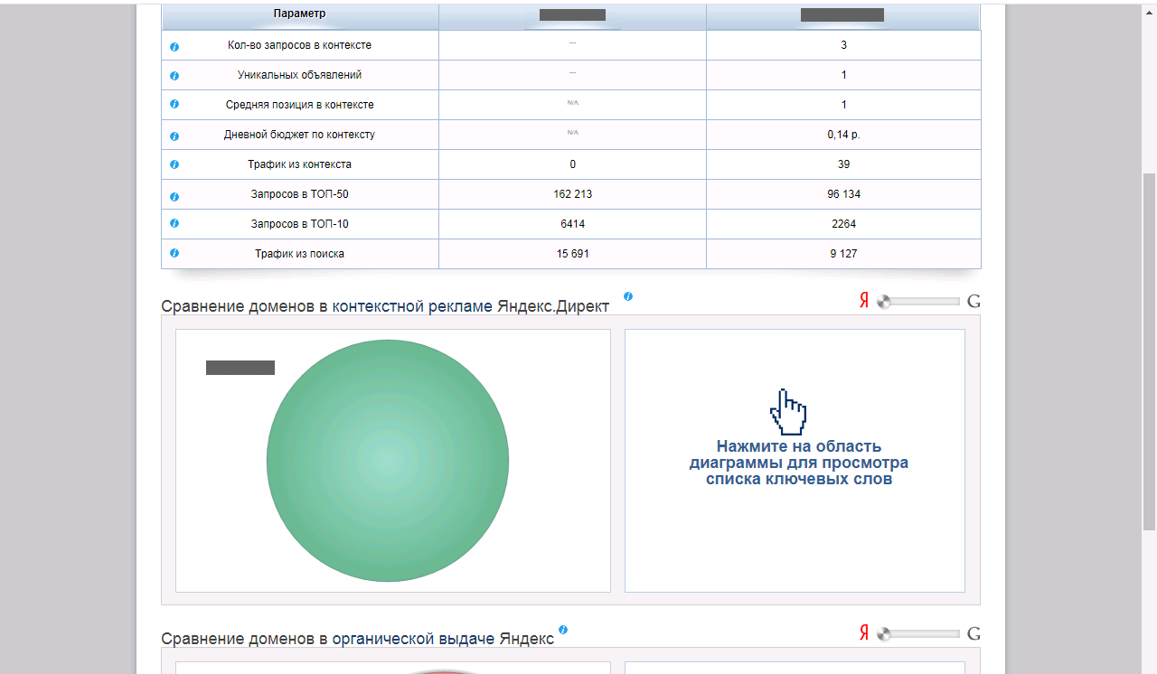The width and height of the screenshot is (1157, 674).
Task: Click the 96 134 value for ТОП-50
Action: pyautogui.click(x=843, y=194)
